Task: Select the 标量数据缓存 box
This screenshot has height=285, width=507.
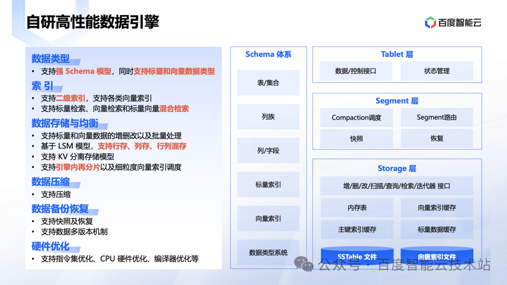Action: click(437, 230)
